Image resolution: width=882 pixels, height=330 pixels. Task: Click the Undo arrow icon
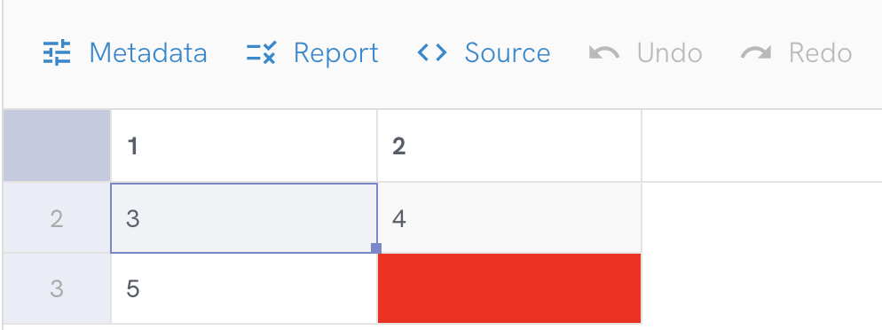click(x=604, y=53)
